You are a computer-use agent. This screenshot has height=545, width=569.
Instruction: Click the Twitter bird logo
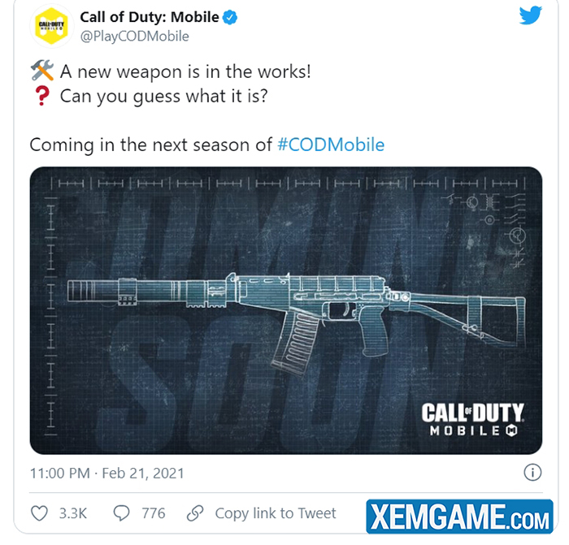pyautogui.click(x=530, y=15)
